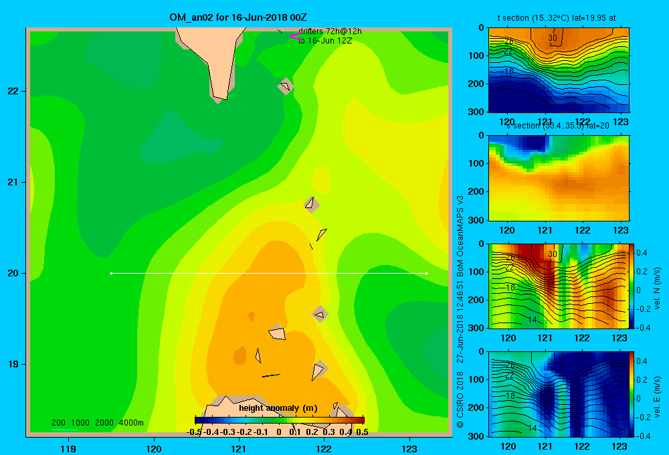The height and width of the screenshot is (455, 669).
Task: Click the magenta drifter track marker
Action: tap(296, 37)
